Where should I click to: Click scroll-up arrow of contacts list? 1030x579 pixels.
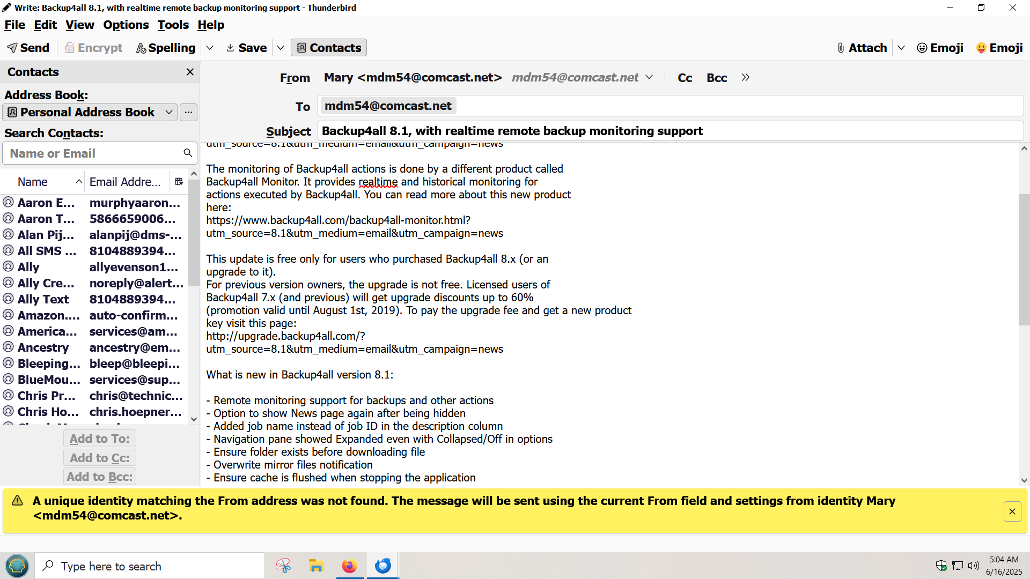coord(194,174)
